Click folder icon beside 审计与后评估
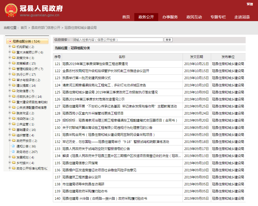258x206 pixels. tap(14, 80)
